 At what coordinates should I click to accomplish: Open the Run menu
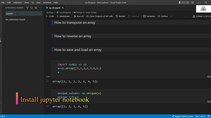pos(39,3)
